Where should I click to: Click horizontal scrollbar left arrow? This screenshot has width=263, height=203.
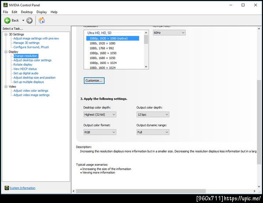click(x=74, y=191)
